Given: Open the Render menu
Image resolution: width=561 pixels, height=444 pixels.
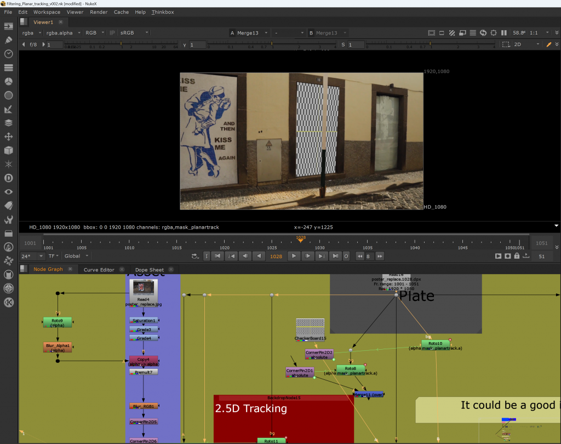Looking at the screenshot, I should tap(99, 12).
